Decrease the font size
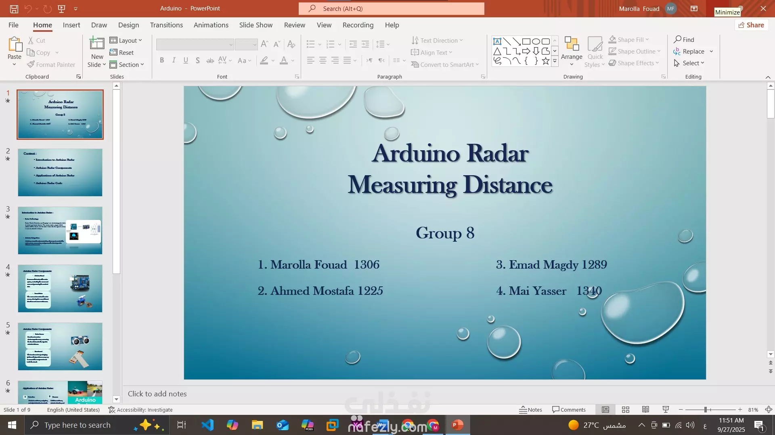Image resolution: width=775 pixels, height=435 pixels. point(276,44)
